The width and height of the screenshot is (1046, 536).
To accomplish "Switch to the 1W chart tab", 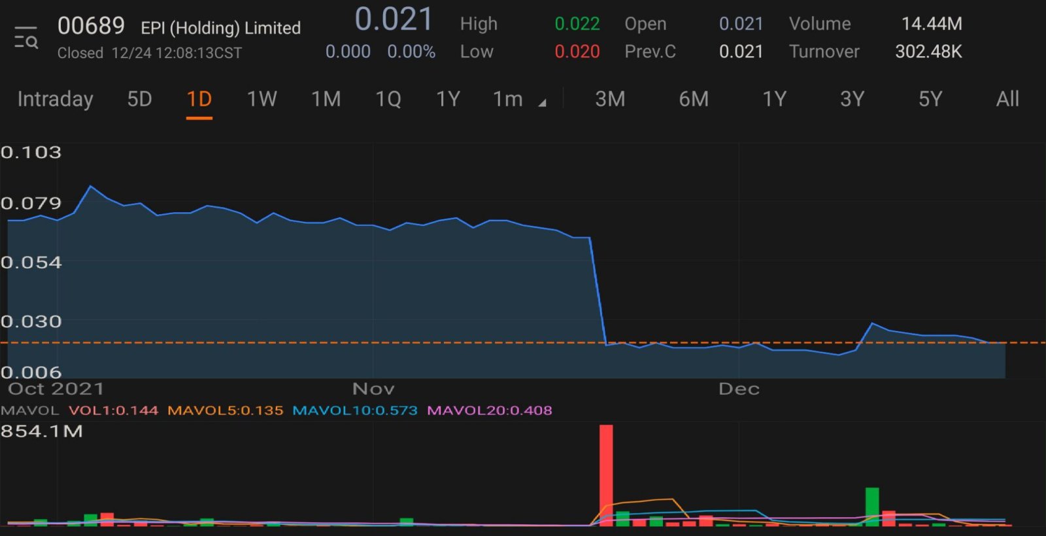I will point(261,99).
